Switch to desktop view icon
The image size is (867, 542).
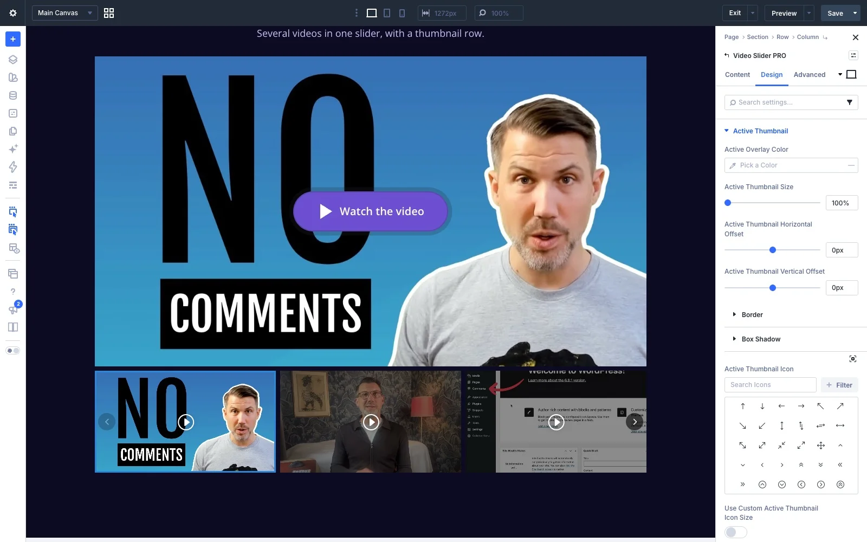[372, 13]
